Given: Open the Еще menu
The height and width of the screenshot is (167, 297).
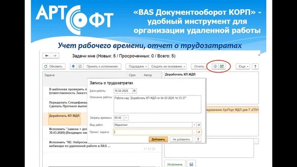Looking at the screenshot, I should coord(243,66).
